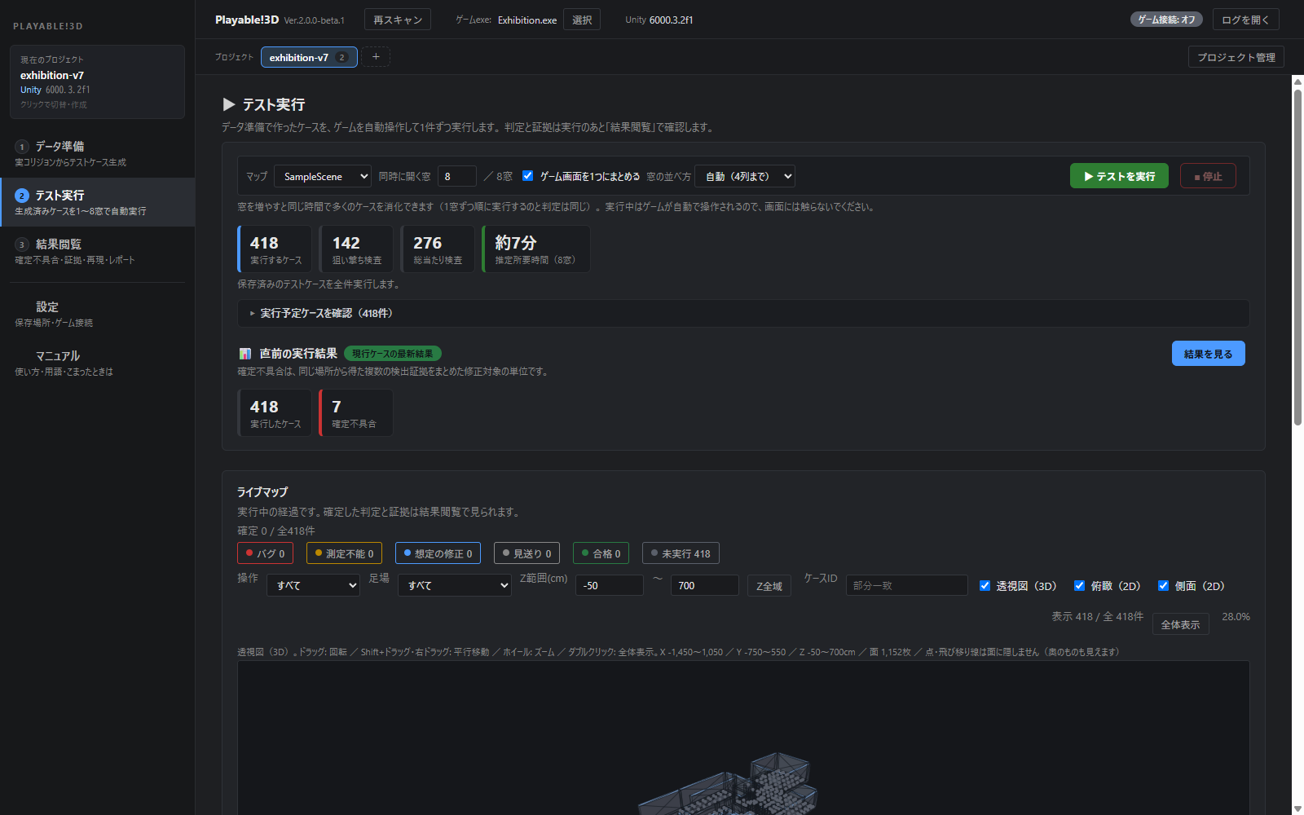Open the 操作 filter dropdown
The width and height of the screenshot is (1304, 815).
coord(313,585)
